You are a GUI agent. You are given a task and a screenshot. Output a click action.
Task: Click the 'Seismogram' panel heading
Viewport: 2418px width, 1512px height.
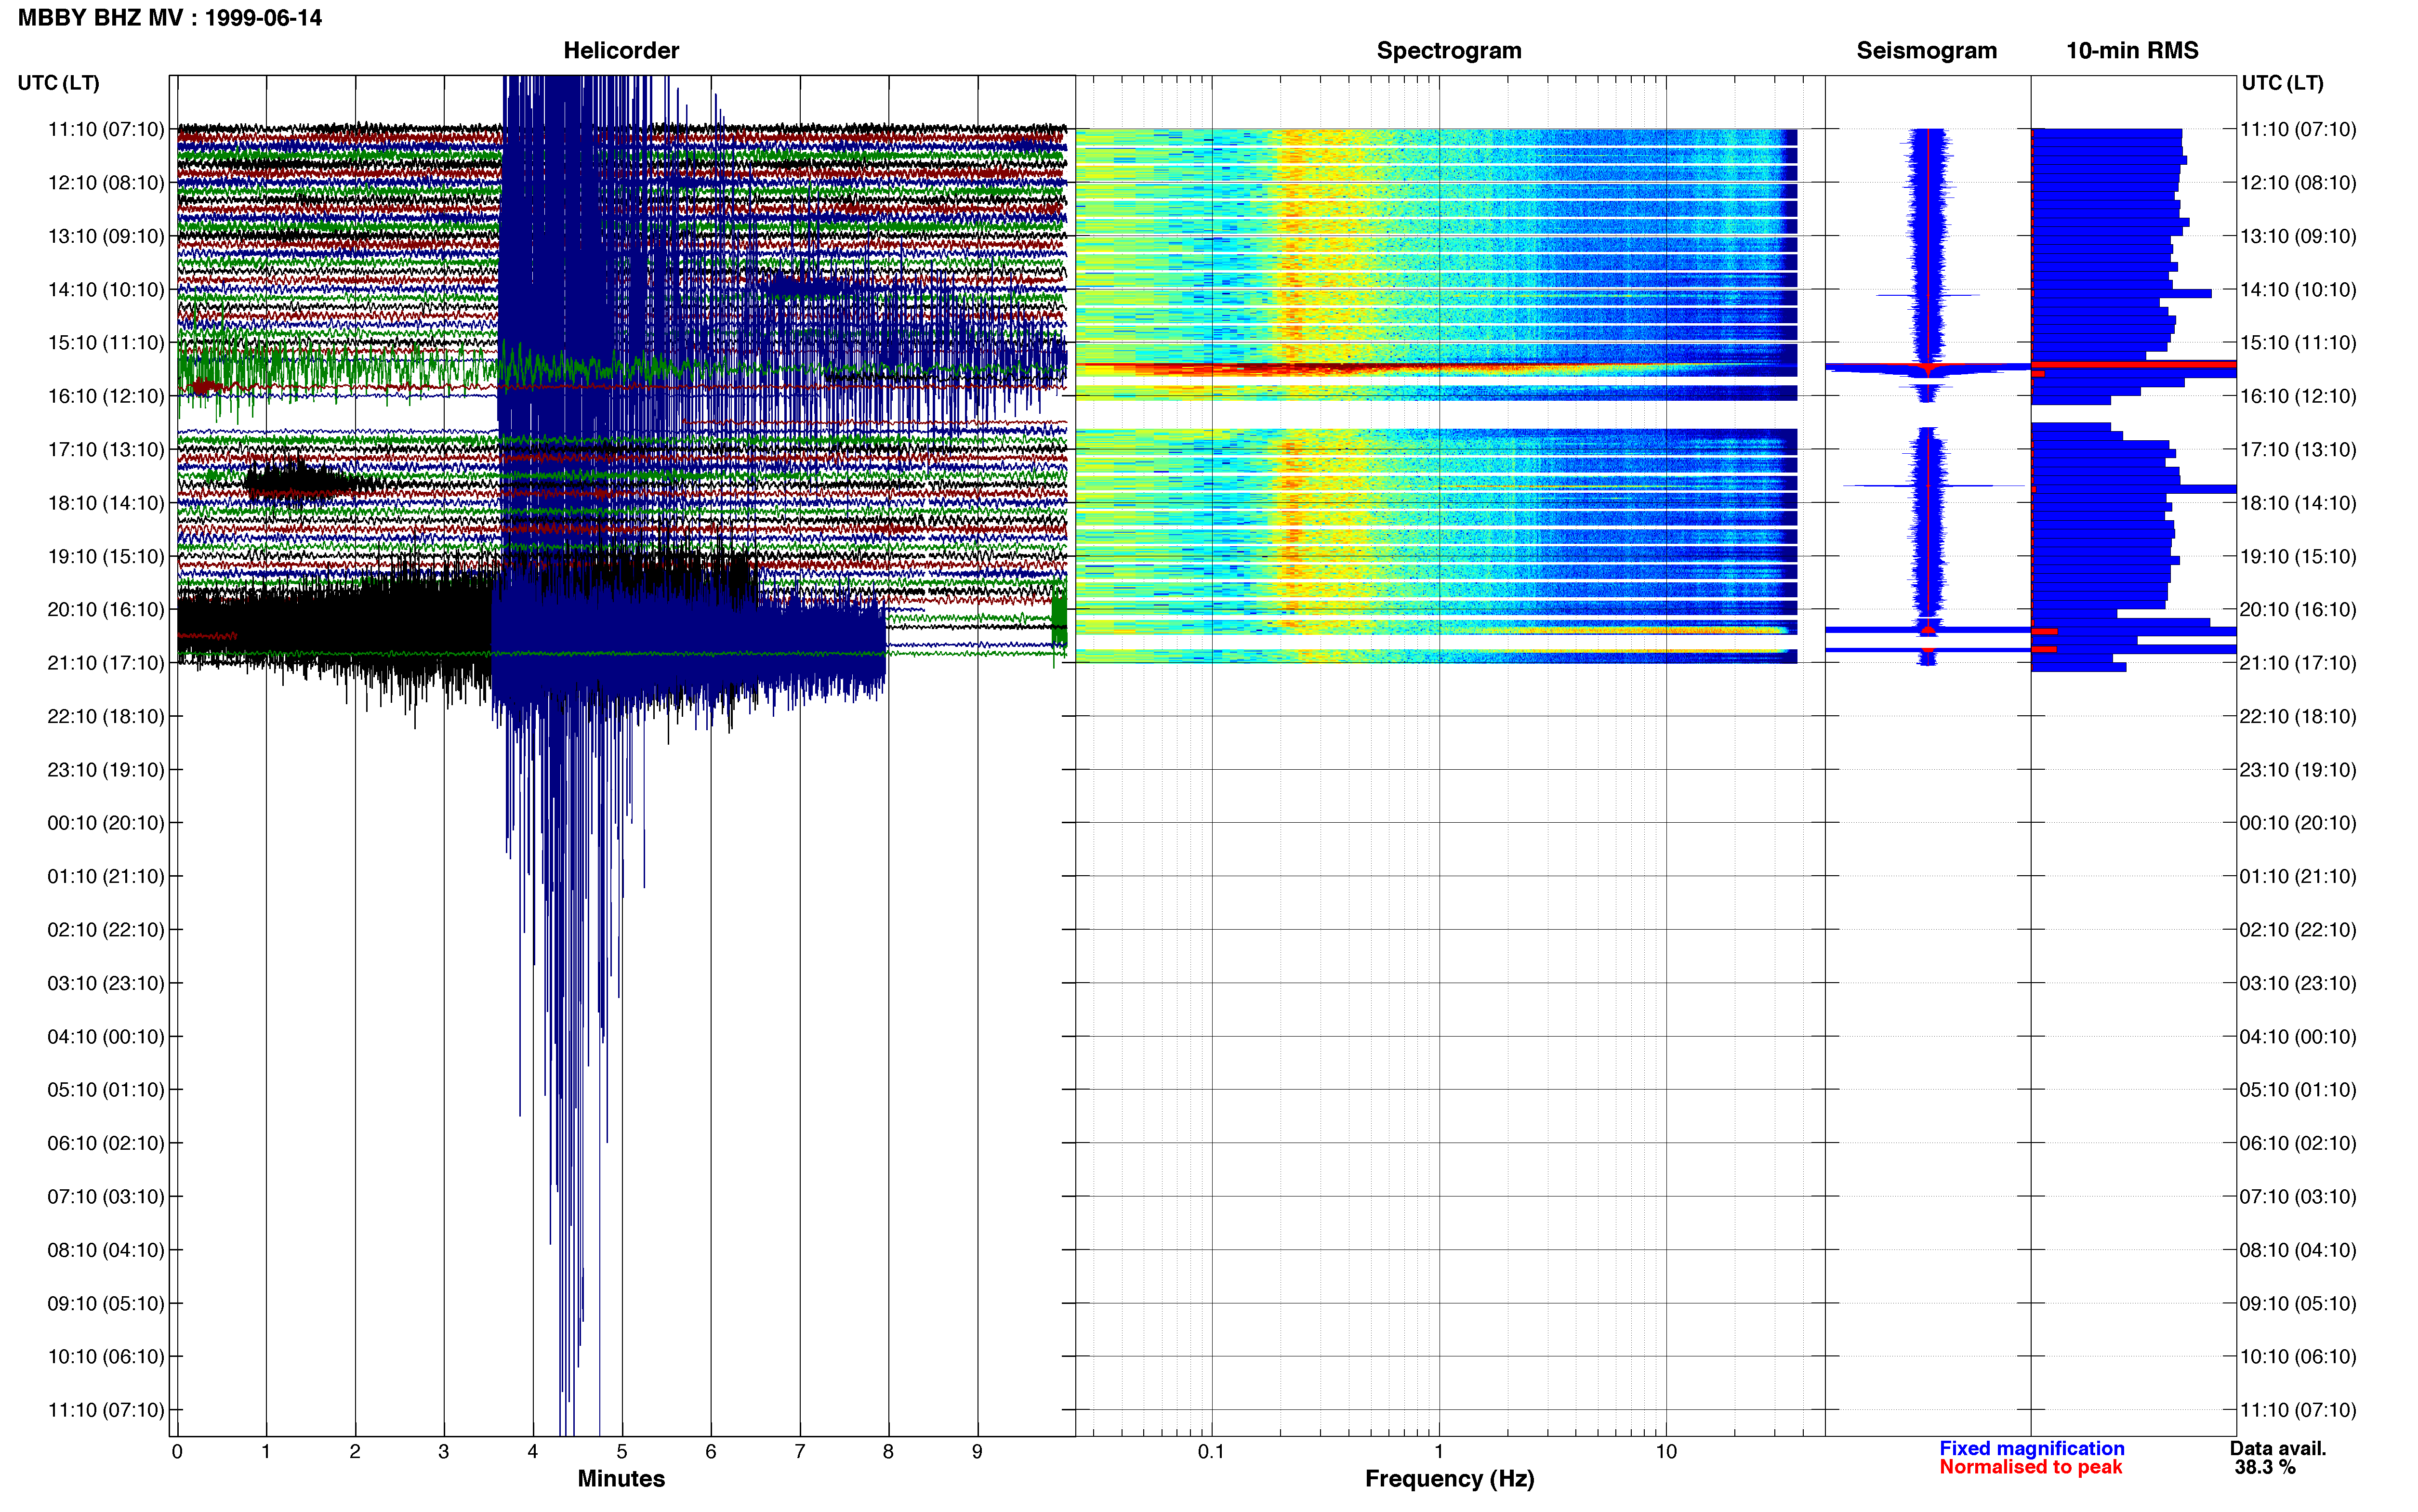[1926, 50]
